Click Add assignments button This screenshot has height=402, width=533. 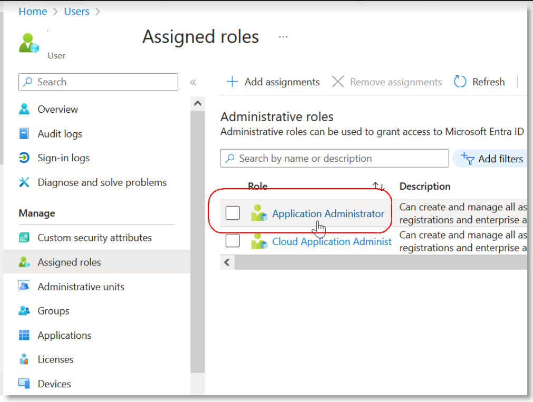click(273, 82)
